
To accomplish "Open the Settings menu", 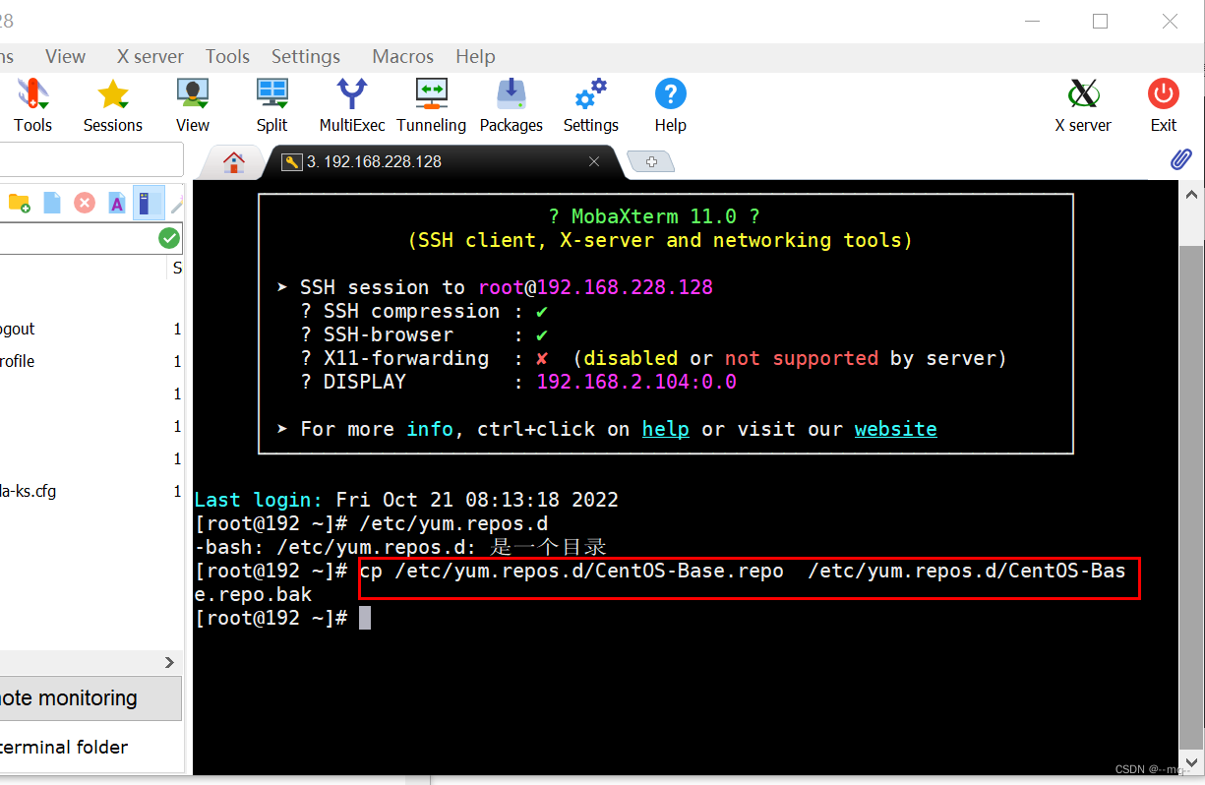I will tap(306, 56).
